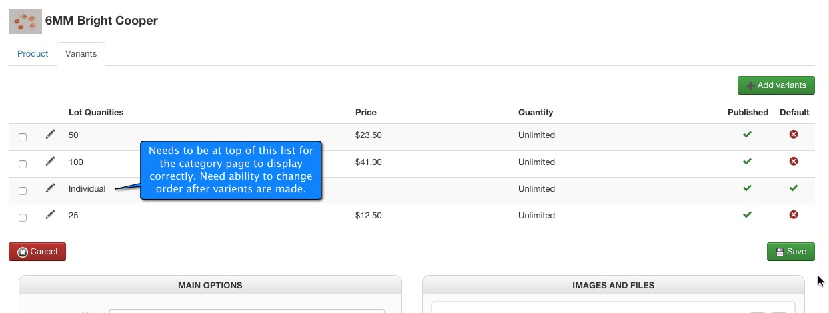The height and width of the screenshot is (313, 829).
Task: Set the 50 variant as default
Action: point(794,135)
